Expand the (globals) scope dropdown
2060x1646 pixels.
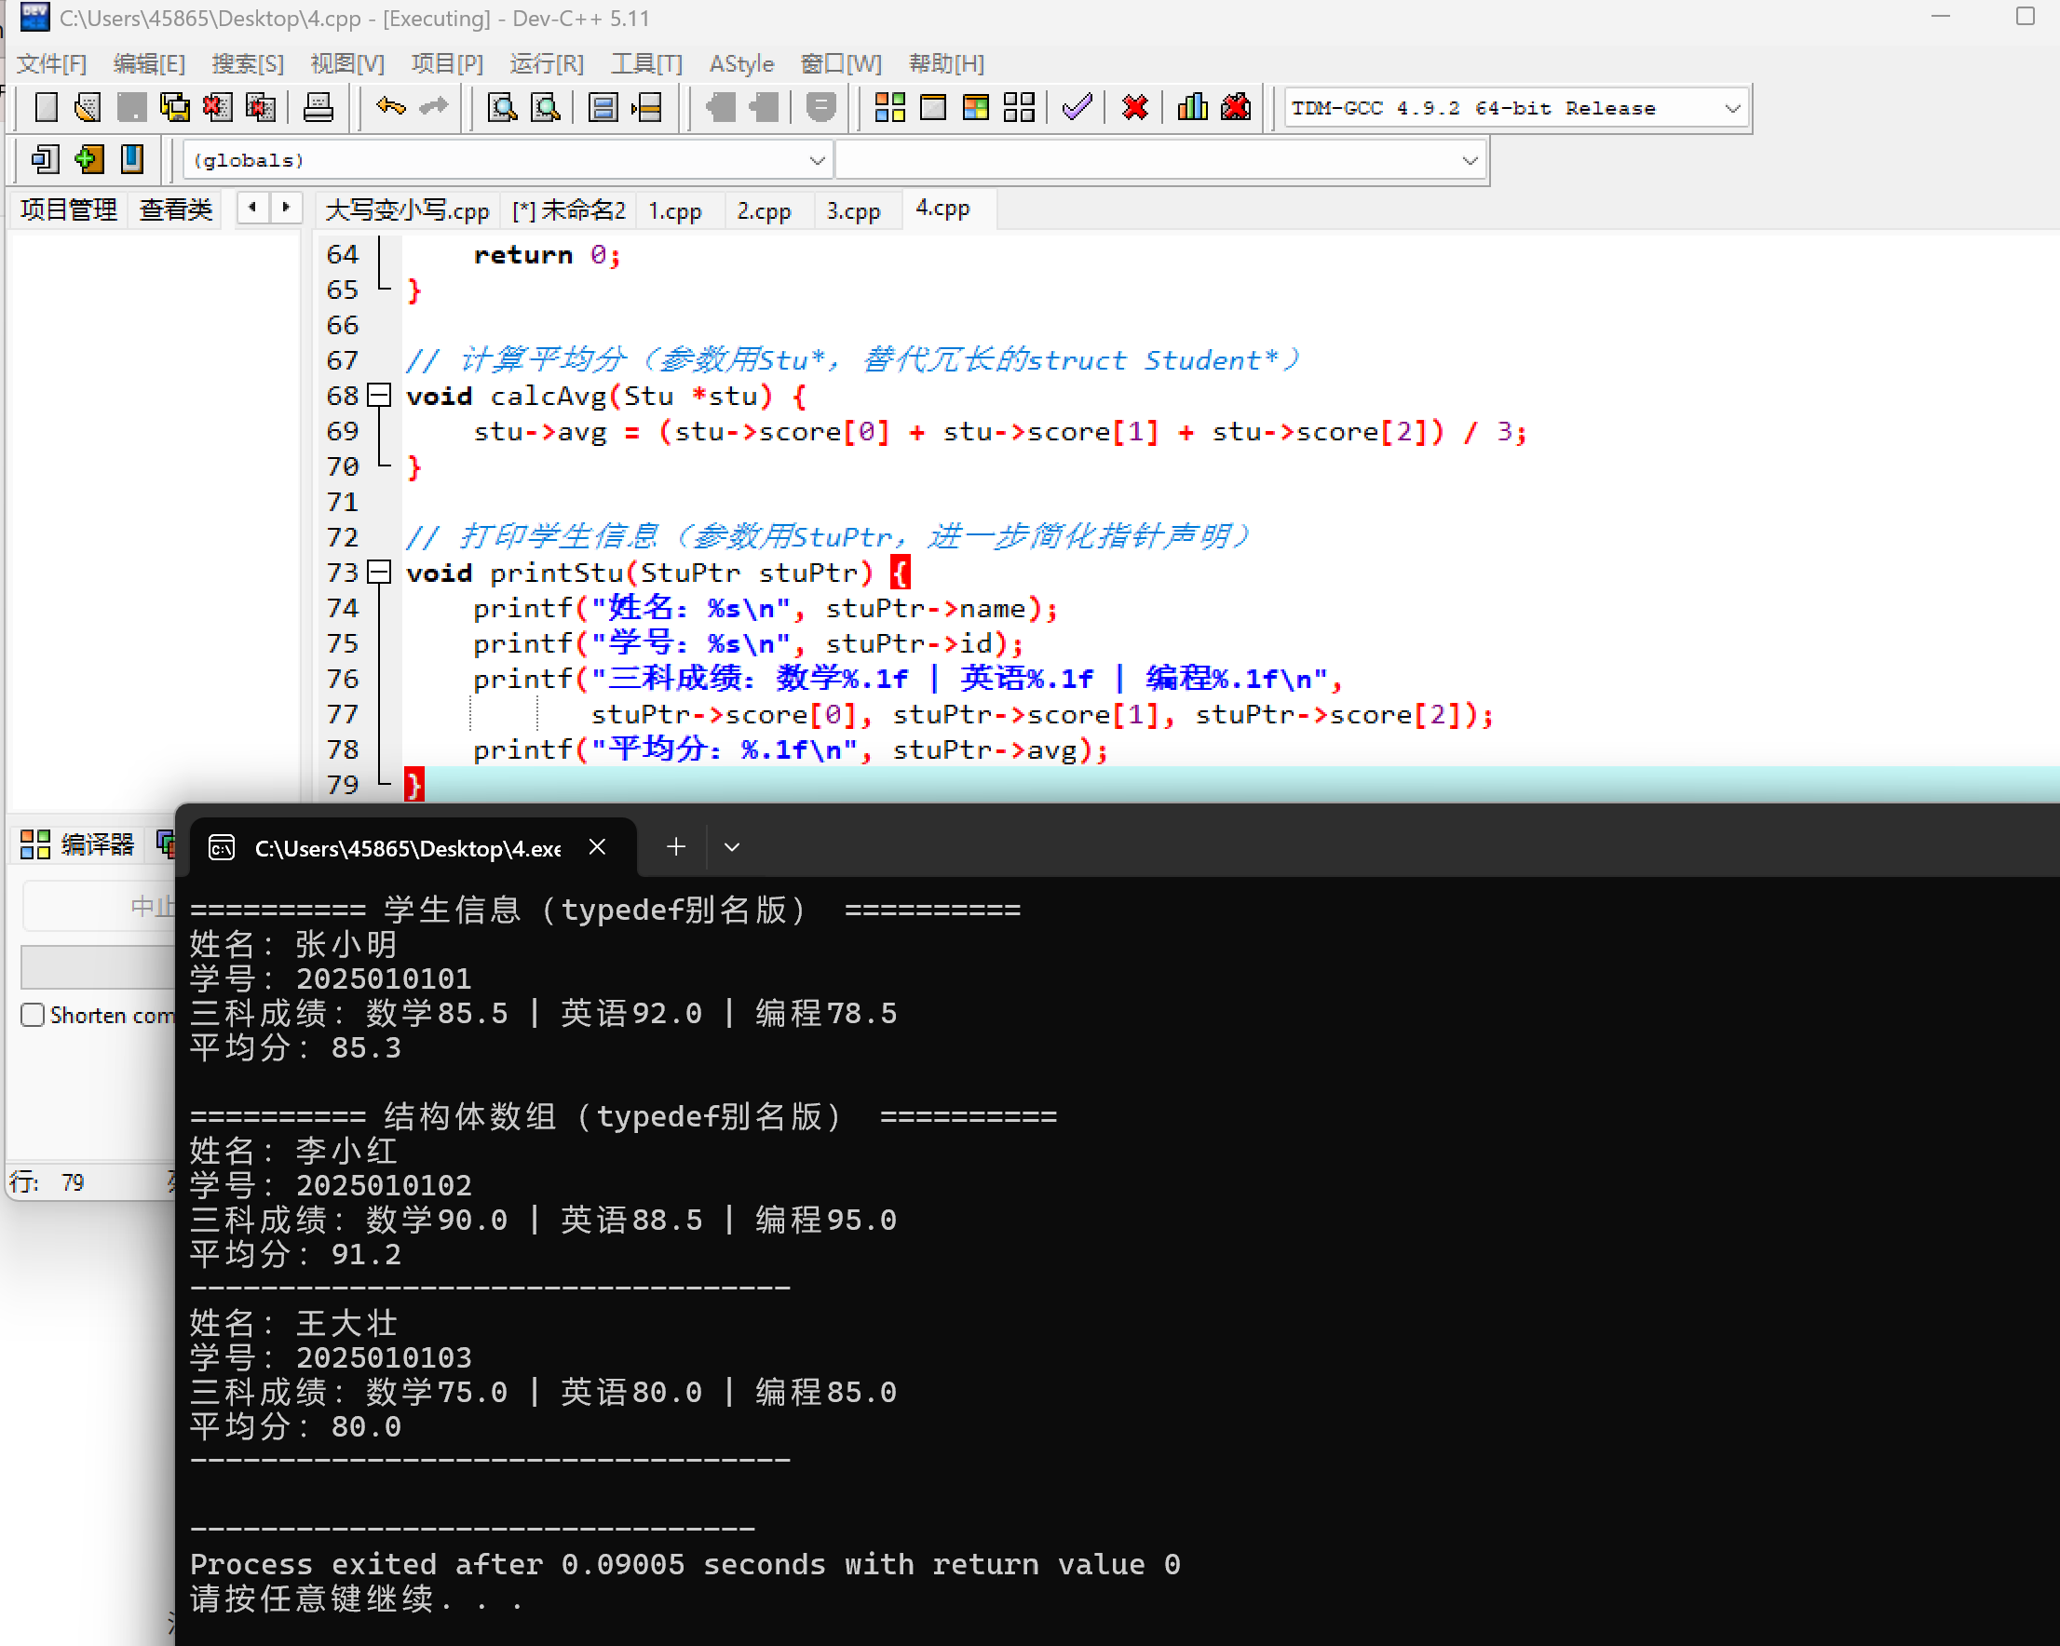tap(817, 160)
